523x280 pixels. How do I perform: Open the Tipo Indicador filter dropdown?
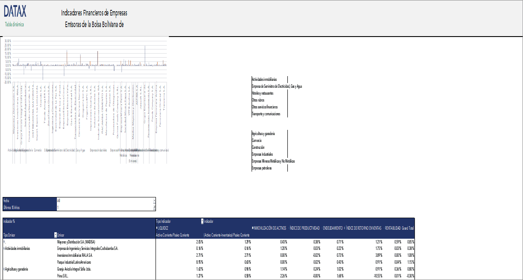coord(202,221)
